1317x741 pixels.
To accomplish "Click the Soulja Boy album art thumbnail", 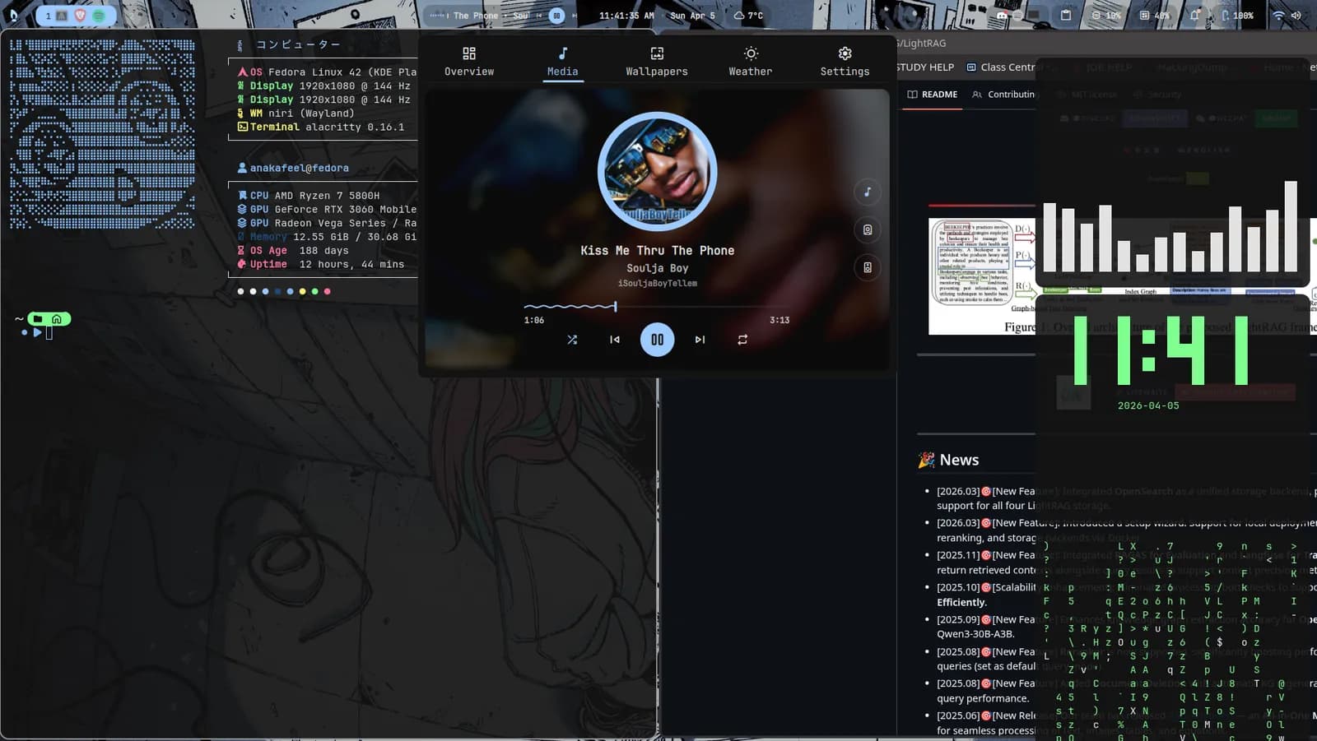I will coord(657,172).
